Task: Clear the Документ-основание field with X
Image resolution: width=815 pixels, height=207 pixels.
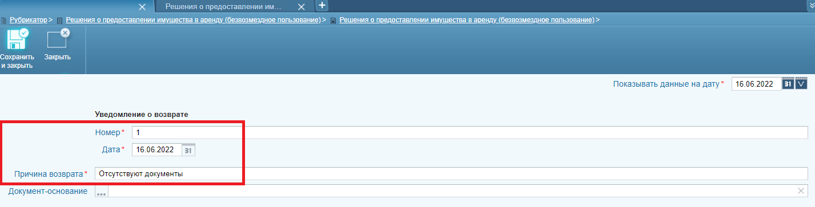Action: coord(801,191)
